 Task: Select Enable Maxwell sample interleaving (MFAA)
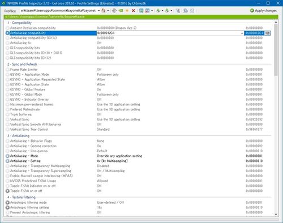click(x=139, y=176)
